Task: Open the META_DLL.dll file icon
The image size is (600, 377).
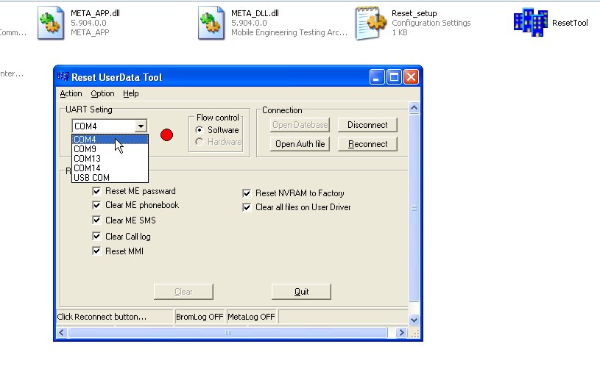Action: [x=211, y=23]
